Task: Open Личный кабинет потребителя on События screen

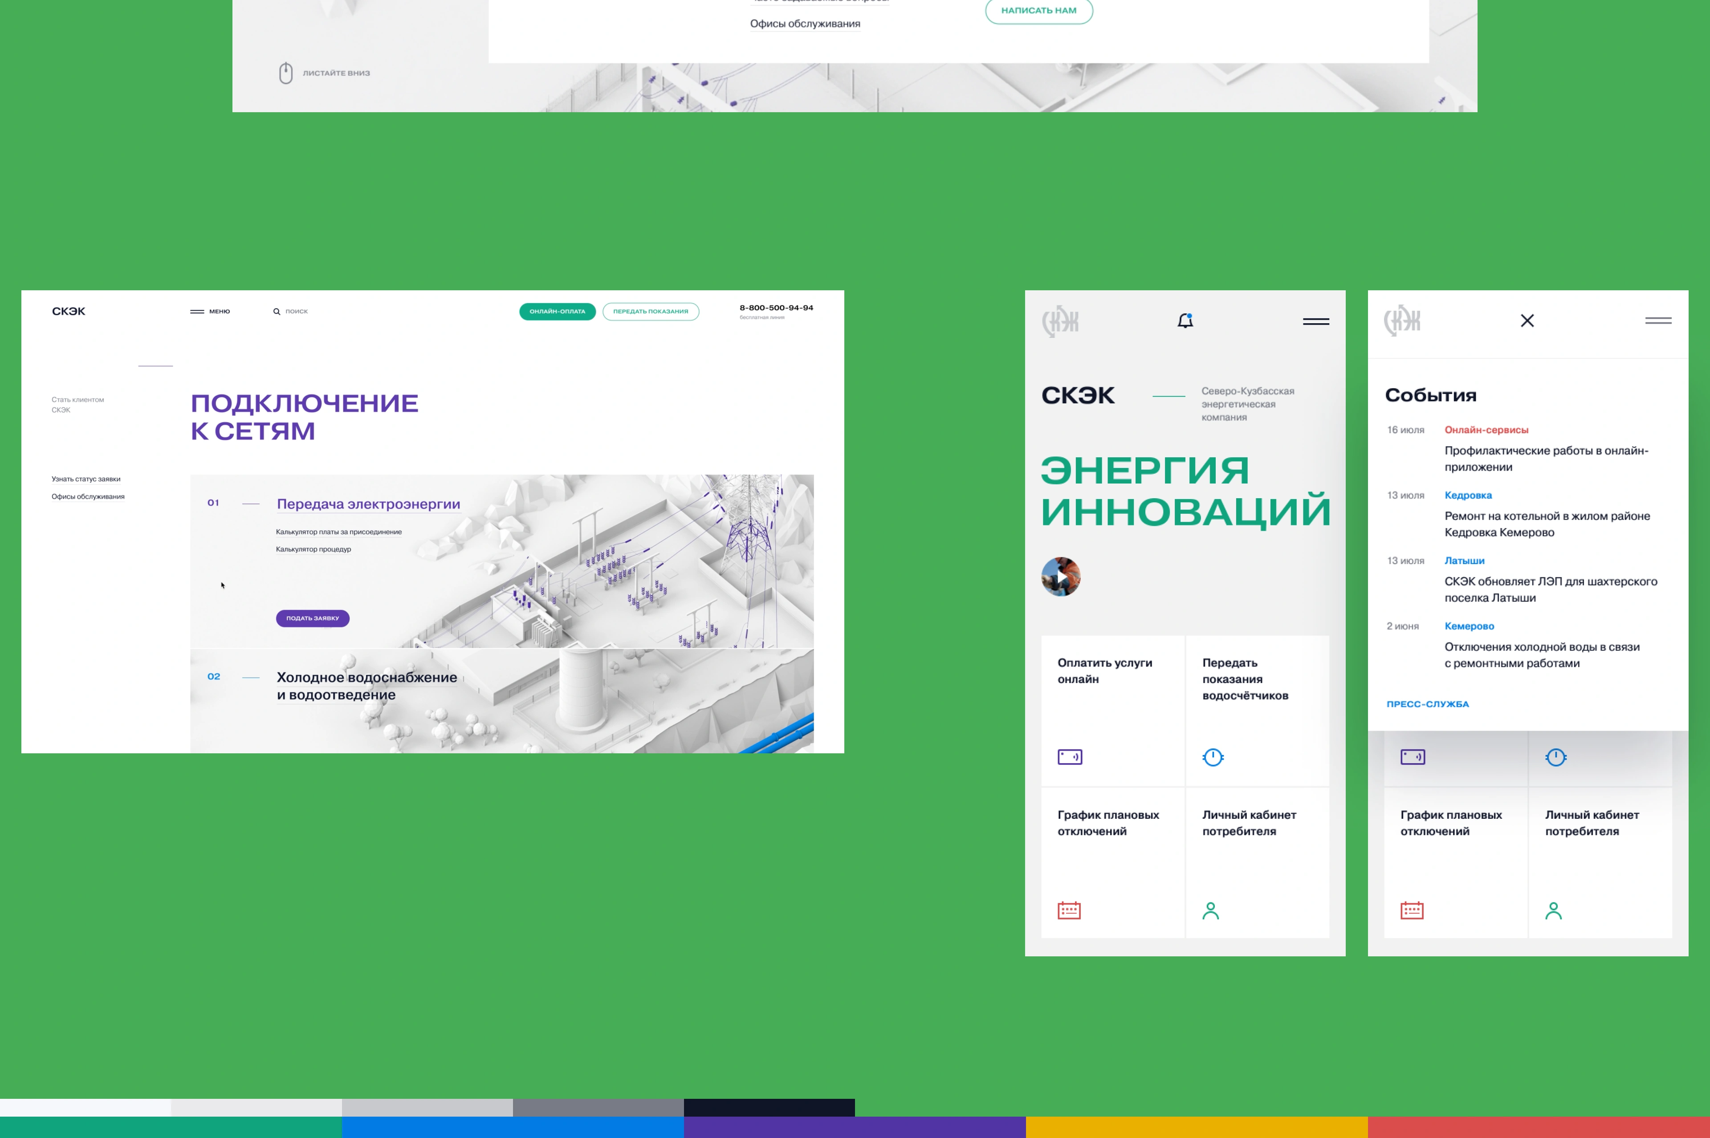Action: coord(1600,863)
